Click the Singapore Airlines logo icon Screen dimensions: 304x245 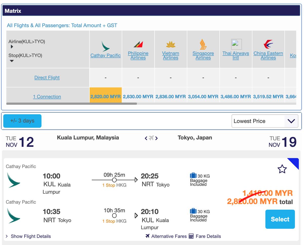point(203,44)
